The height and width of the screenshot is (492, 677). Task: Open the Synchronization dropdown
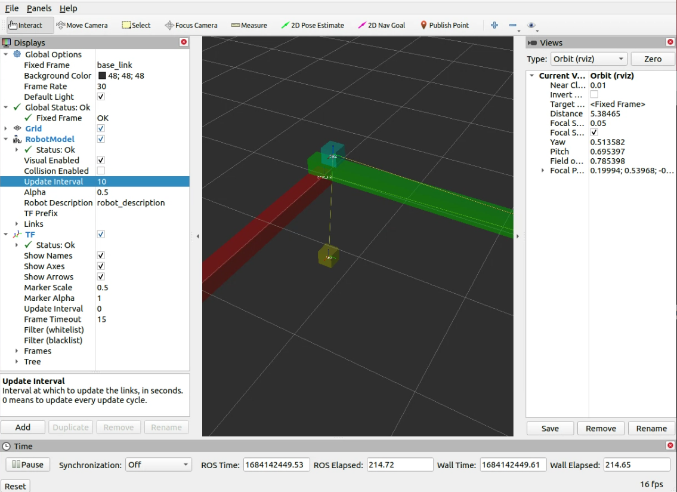click(x=158, y=465)
